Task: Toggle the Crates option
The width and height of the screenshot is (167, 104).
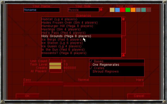Action: coord(117,68)
